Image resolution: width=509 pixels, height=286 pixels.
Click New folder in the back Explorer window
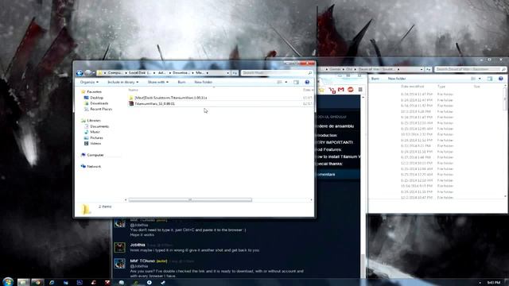point(397,79)
